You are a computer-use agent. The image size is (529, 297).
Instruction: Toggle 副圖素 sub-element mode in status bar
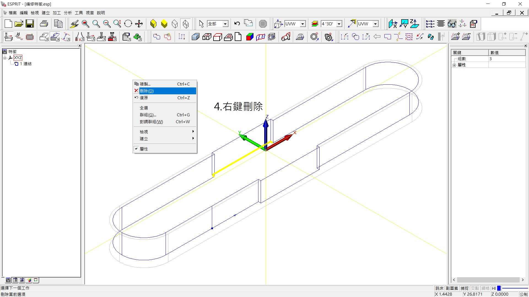[x=452, y=288]
